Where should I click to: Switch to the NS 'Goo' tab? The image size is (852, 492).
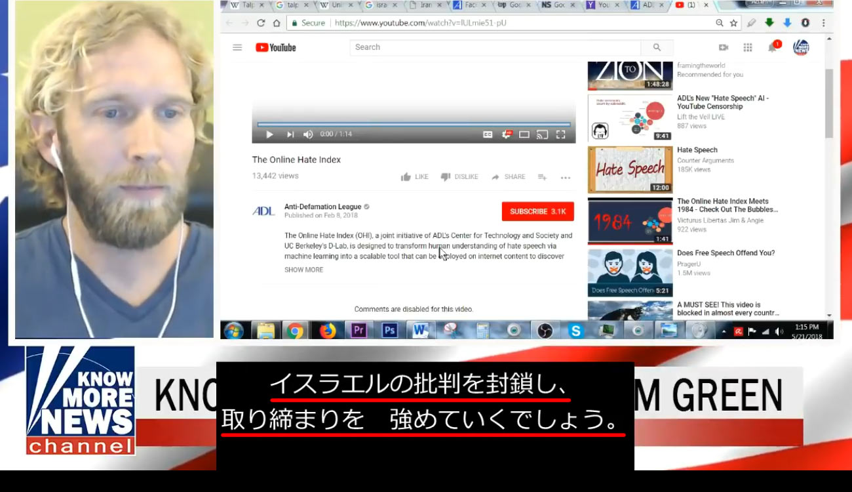coord(558,5)
